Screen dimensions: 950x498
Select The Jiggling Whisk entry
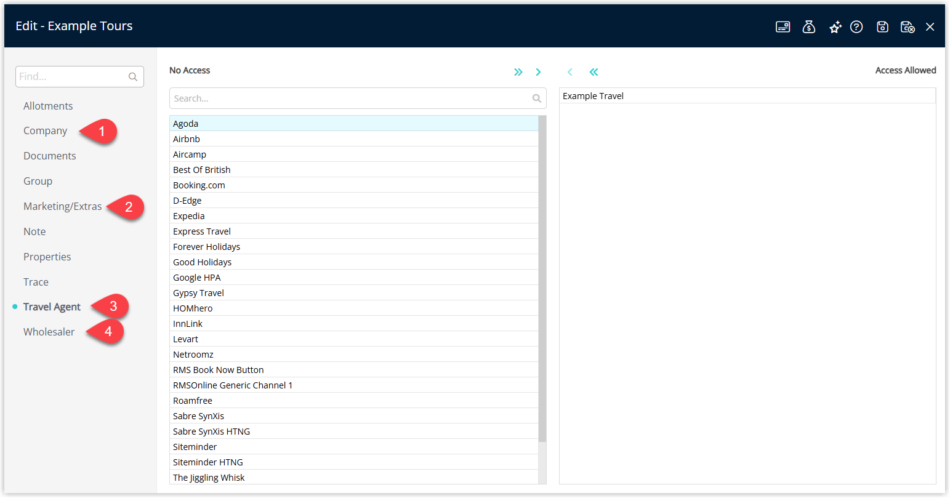coord(354,478)
